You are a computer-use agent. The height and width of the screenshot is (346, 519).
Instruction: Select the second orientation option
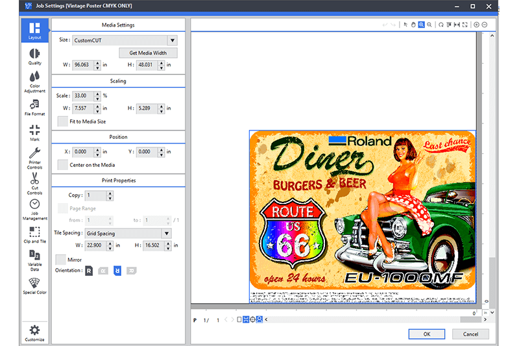tap(103, 271)
